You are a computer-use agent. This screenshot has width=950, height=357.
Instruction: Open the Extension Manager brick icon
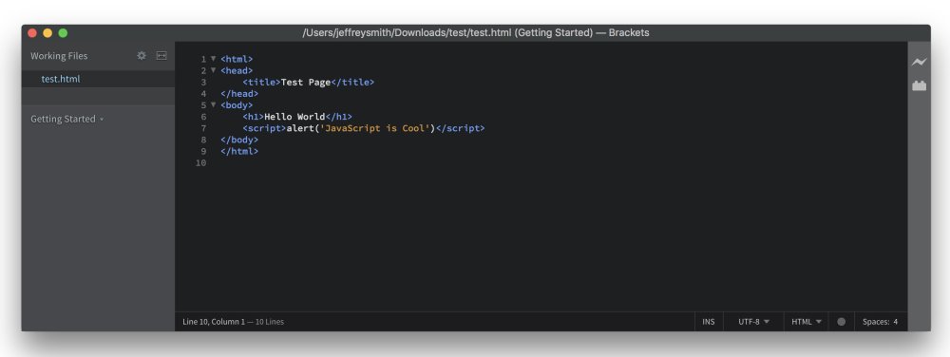click(919, 85)
